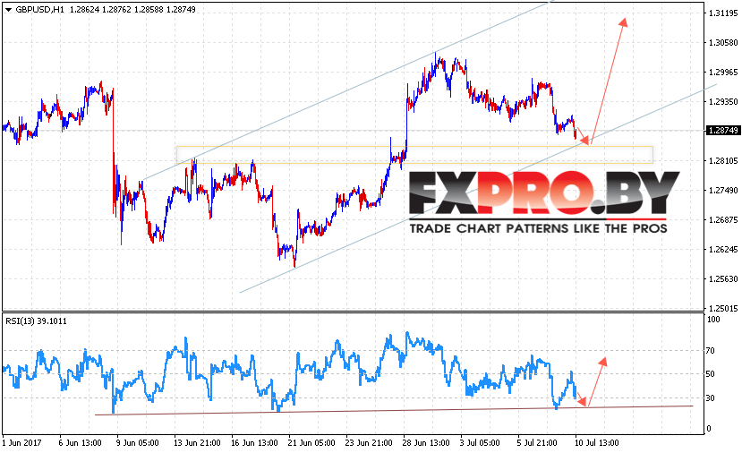This screenshot has width=742, height=453.
Task: Select the current price tag 1.28749
Action: pyautogui.click(x=722, y=130)
